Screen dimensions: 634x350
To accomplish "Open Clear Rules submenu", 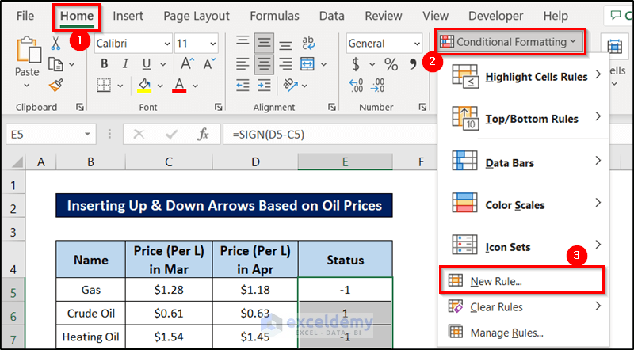I will click(x=524, y=307).
